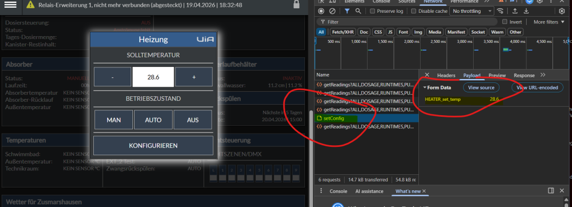Tick the Invert filter checkbox
The height and width of the screenshot is (207, 572).
505,22
